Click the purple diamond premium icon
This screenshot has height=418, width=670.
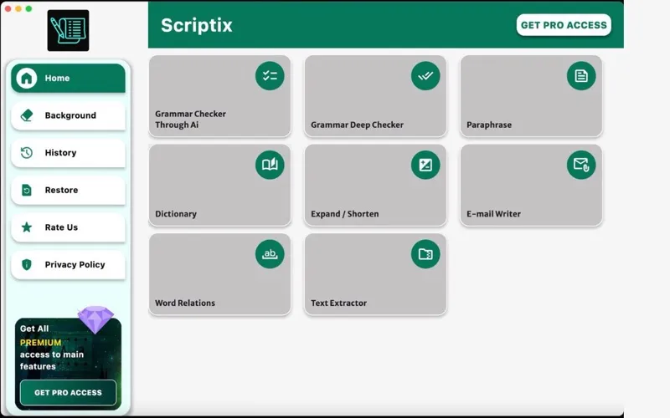pos(95,319)
